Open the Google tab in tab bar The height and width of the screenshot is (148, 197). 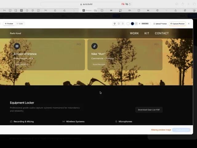pos(74,10)
